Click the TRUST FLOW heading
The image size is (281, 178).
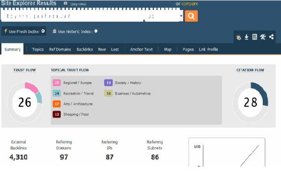[x=24, y=70]
